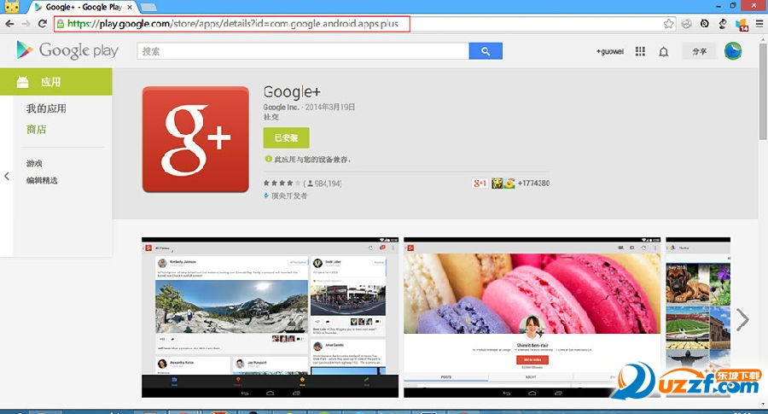Click the browser forward arrow

tap(26, 24)
